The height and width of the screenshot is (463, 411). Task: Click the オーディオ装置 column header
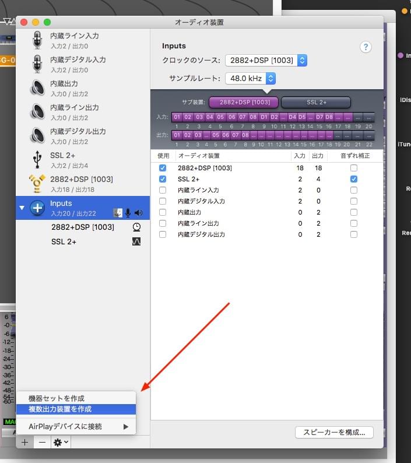point(233,156)
